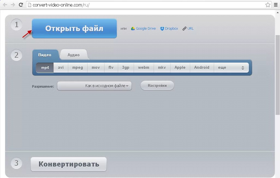Select flv output format
Image resolution: width=280 pixels, height=178 pixels.
pos(111,67)
